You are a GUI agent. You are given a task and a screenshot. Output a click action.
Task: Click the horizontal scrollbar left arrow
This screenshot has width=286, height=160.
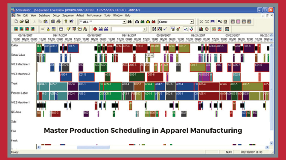(39, 147)
